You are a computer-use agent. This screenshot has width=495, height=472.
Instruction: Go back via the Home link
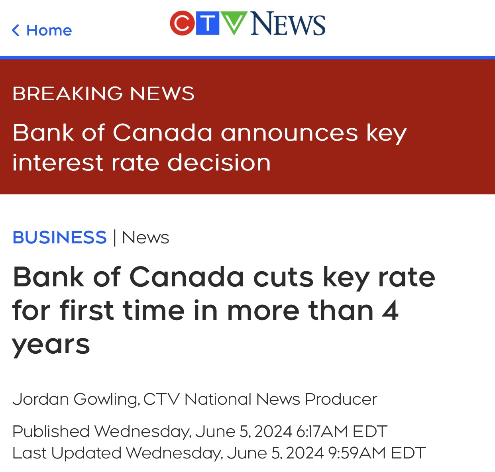pyautogui.click(x=42, y=30)
